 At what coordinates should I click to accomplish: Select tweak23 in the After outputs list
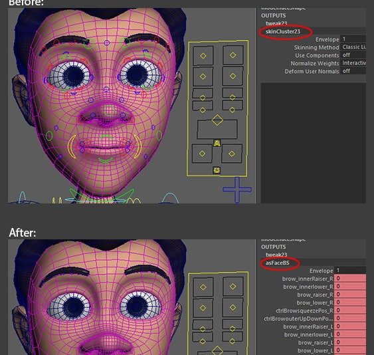276,255
